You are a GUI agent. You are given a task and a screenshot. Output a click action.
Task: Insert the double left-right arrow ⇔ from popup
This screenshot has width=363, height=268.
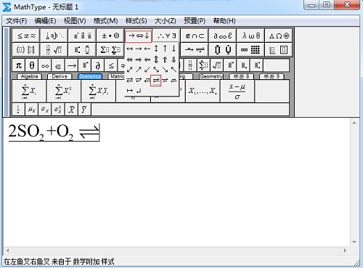pos(130,60)
